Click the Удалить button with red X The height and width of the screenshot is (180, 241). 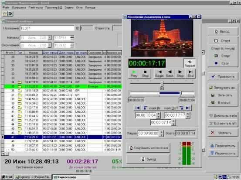point(223,133)
